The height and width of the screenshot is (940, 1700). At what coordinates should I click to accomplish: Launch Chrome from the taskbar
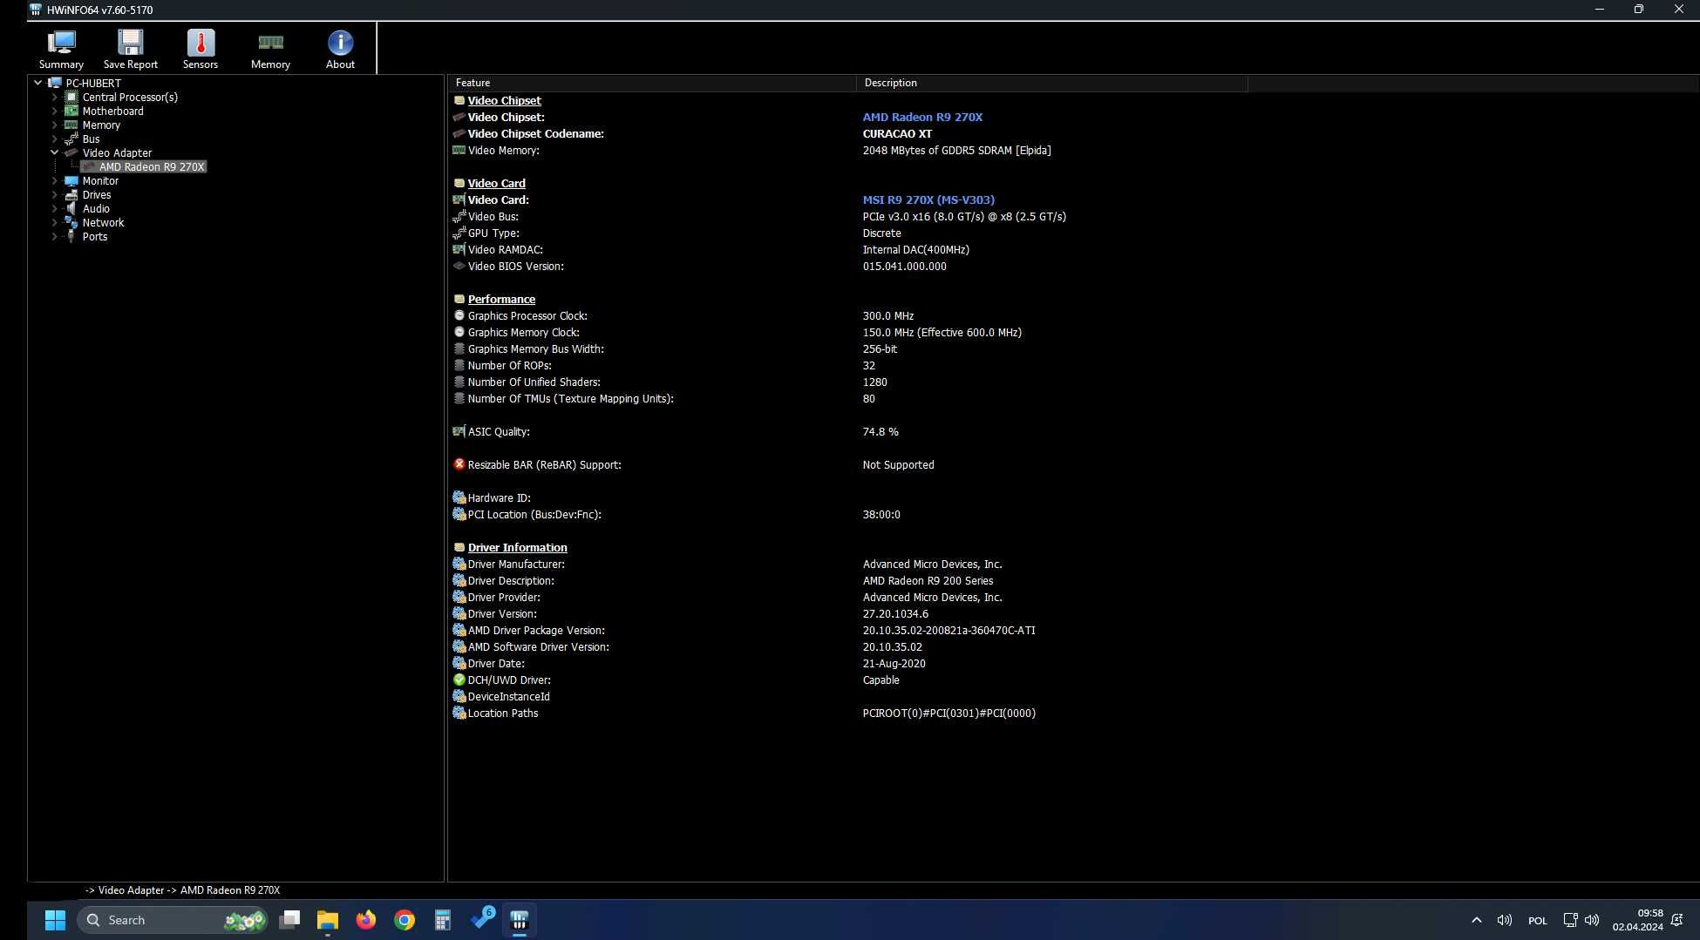pos(405,920)
